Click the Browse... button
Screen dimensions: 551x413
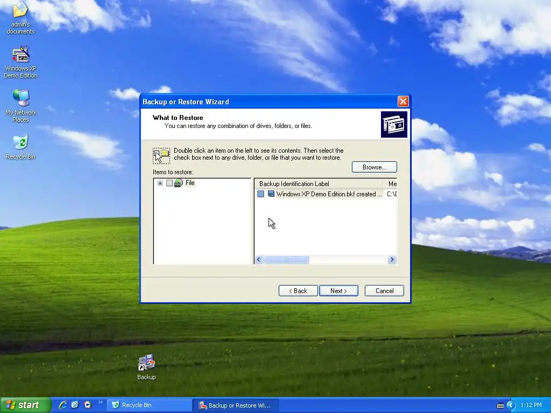click(375, 167)
